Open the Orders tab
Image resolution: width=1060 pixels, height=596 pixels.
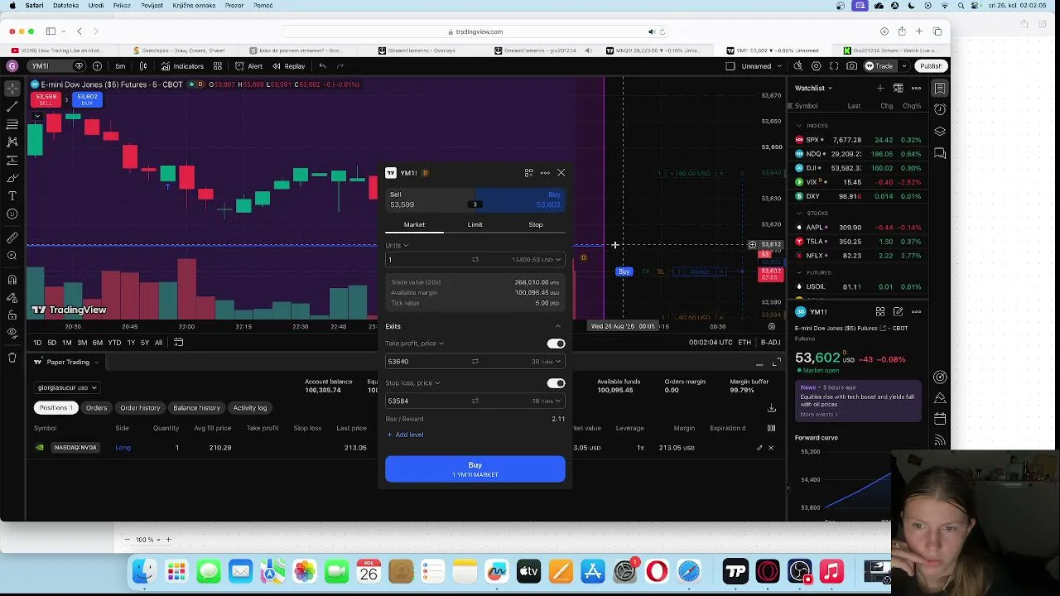tap(96, 408)
